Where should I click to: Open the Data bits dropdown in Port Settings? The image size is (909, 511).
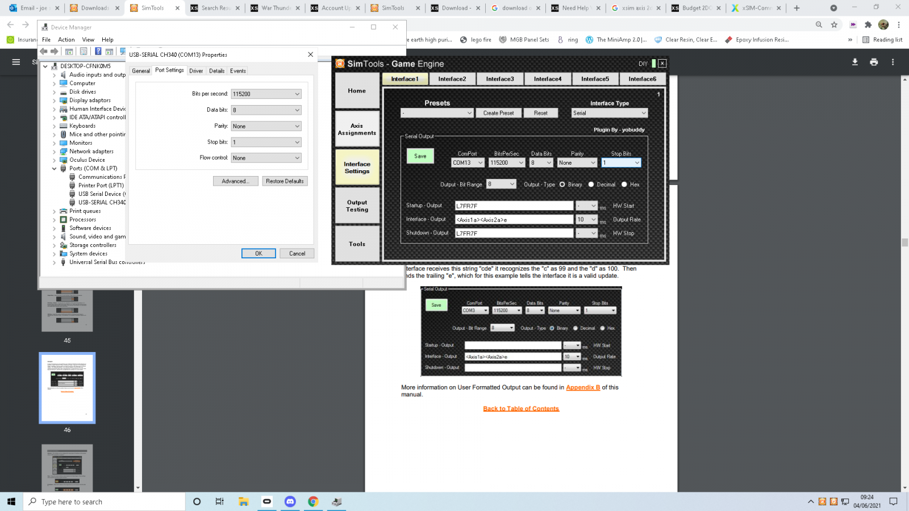(266, 110)
